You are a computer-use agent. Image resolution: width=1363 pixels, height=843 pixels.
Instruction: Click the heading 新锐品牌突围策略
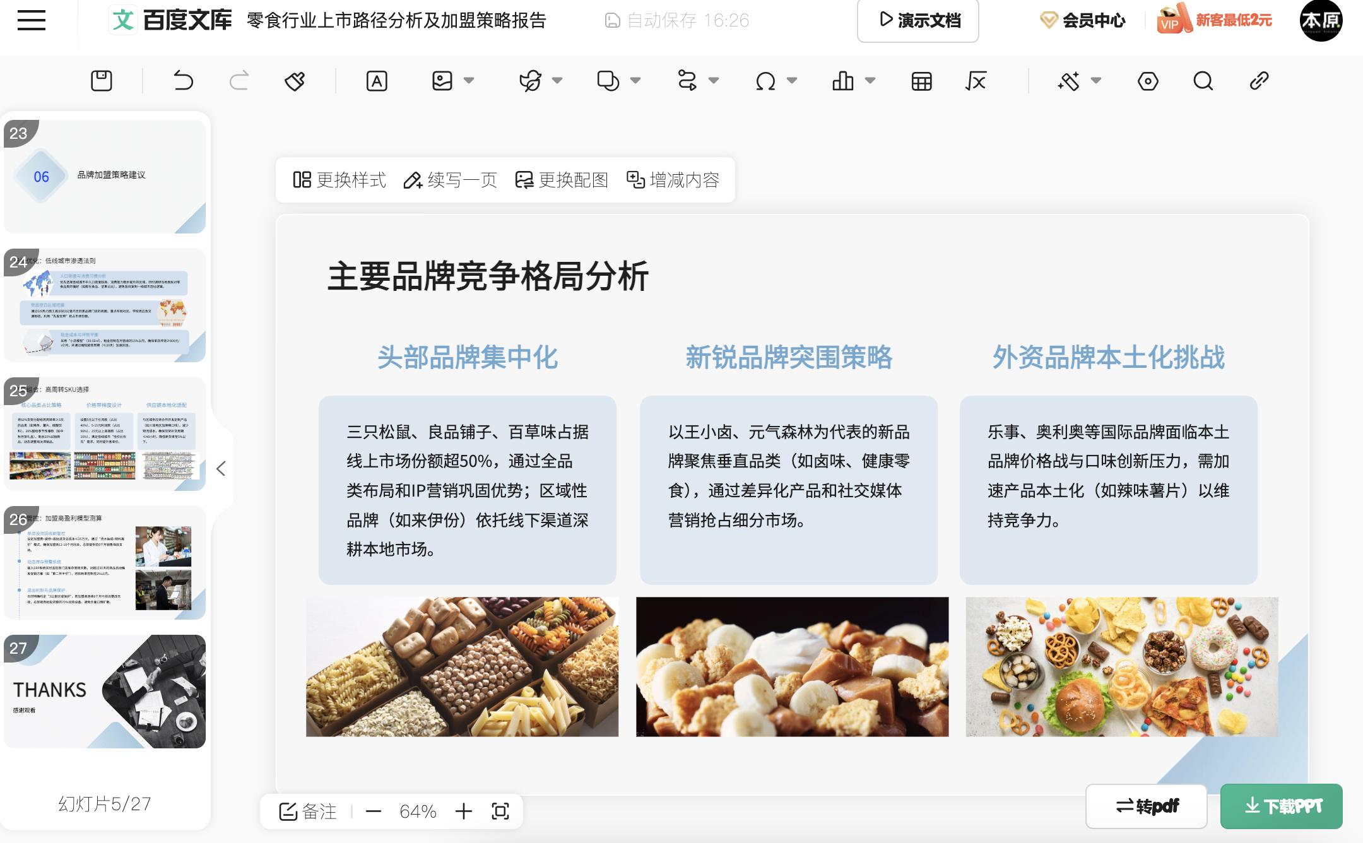[789, 357]
